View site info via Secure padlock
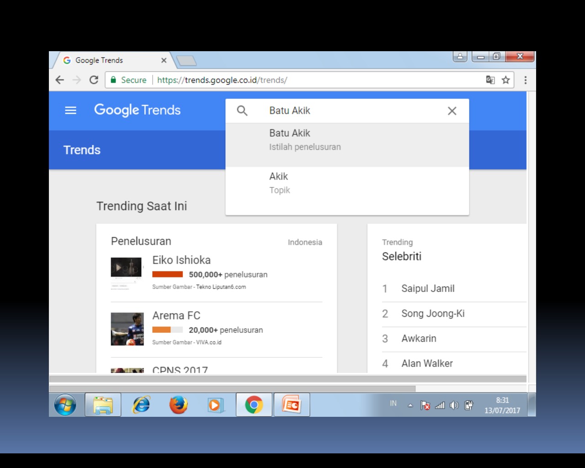 (128, 80)
